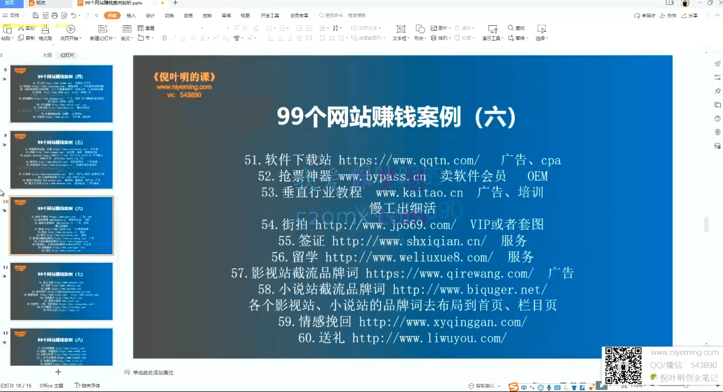The width and height of the screenshot is (723, 392).
Task: Collapse the ribbon with the top-right chevron
Action: pyautogui.click(x=718, y=16)
